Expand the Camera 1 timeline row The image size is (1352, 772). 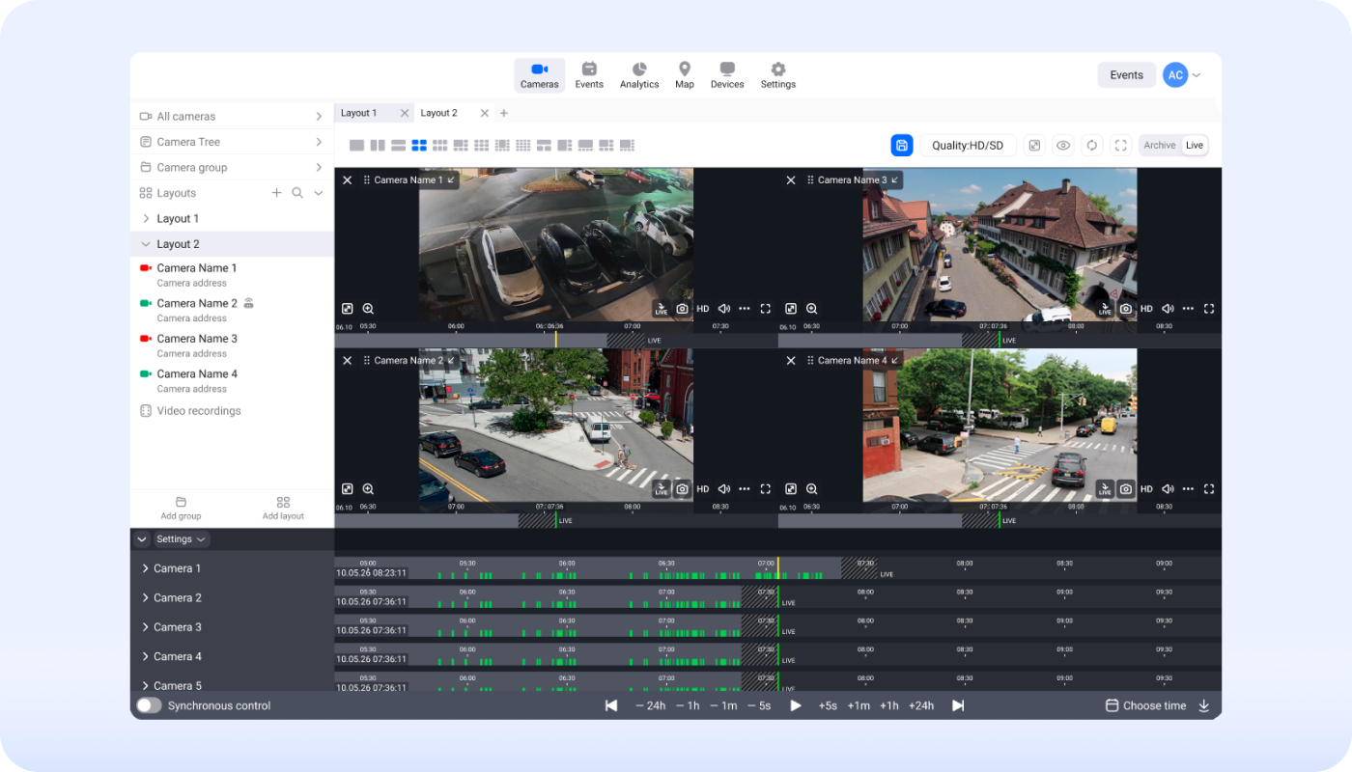point(145,568)
